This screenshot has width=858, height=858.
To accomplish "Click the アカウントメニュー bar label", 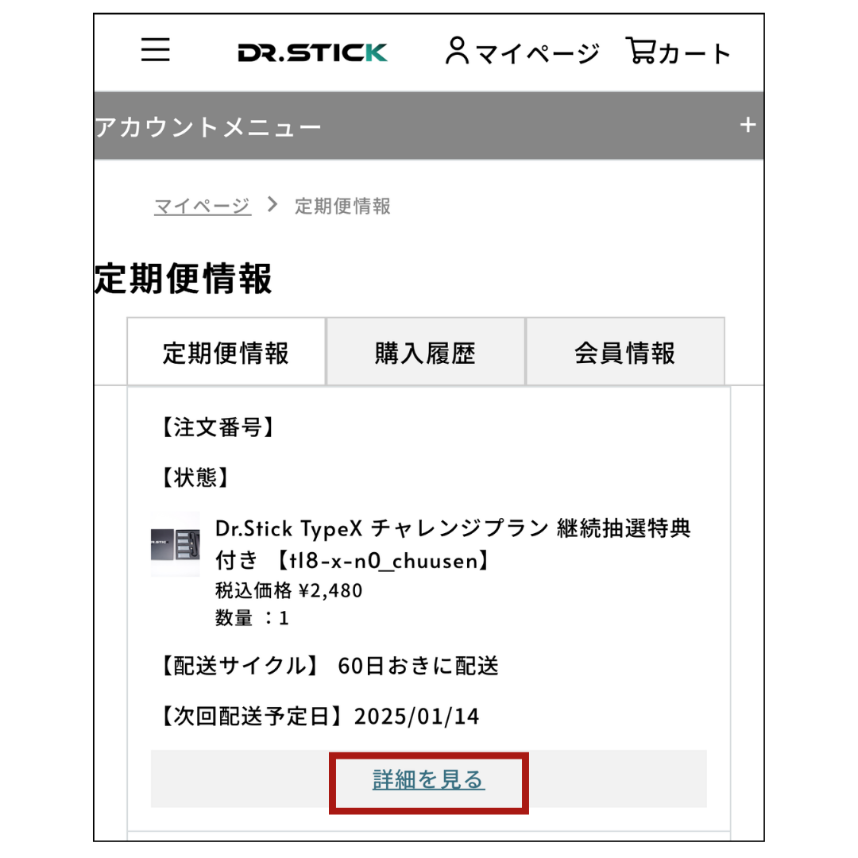I will pyautogui.click(x=208, y=127).
